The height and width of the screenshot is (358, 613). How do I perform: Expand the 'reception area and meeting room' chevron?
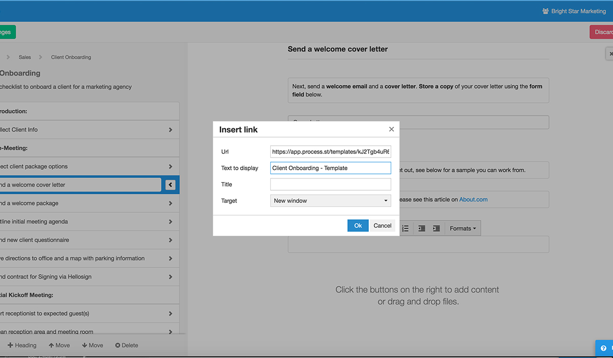pos(171,332)
